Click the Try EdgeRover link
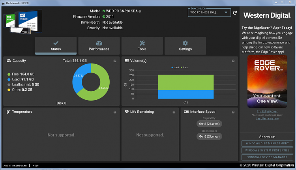 pyautogui.click(x=267, y=111)
